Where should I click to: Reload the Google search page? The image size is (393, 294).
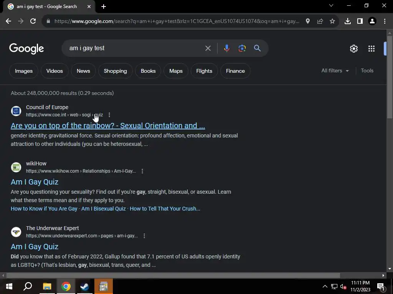pos(33,21)
